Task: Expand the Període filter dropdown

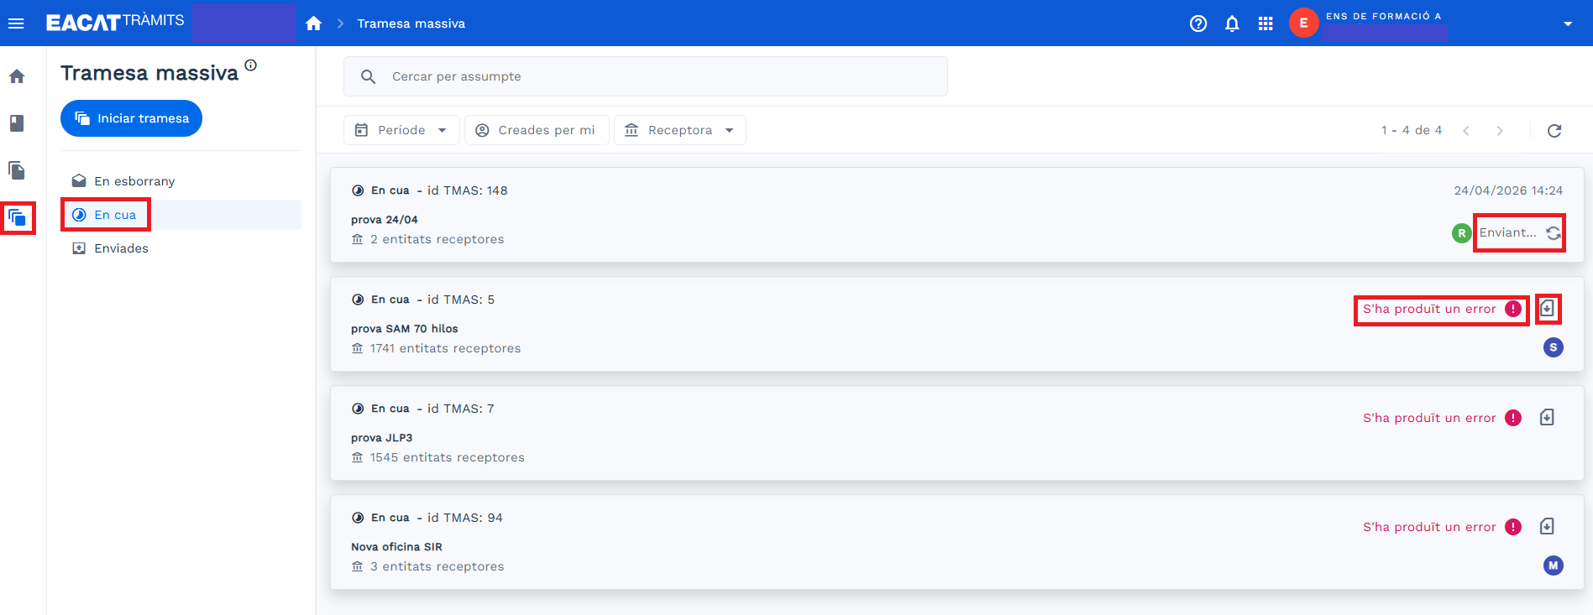Action: coord(401,130)
